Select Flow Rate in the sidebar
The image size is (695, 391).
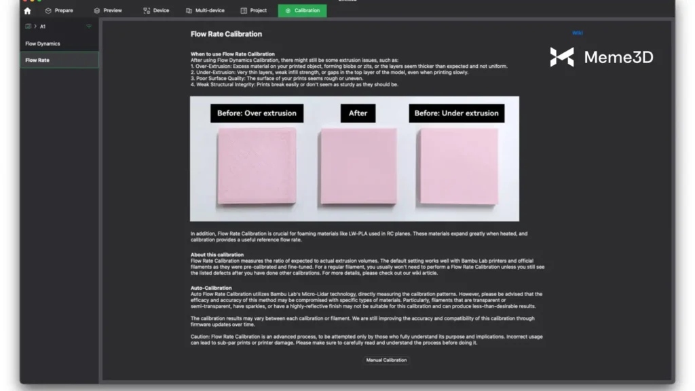pyautogui.click(x=37, y=60)
